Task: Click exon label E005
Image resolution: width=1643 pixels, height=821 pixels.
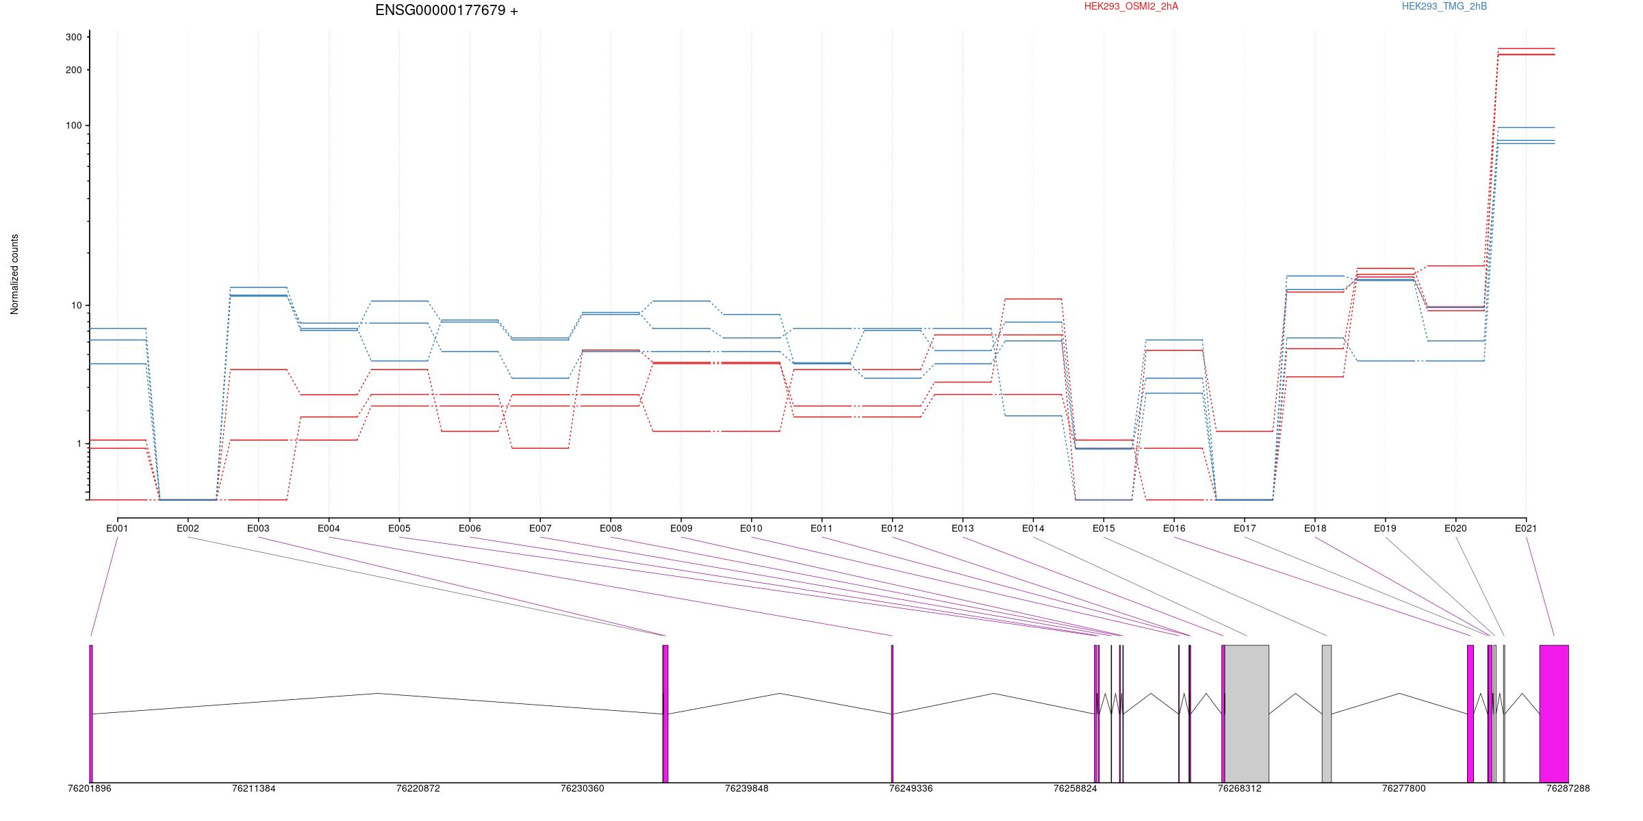Action: click(x=399, y=528)
